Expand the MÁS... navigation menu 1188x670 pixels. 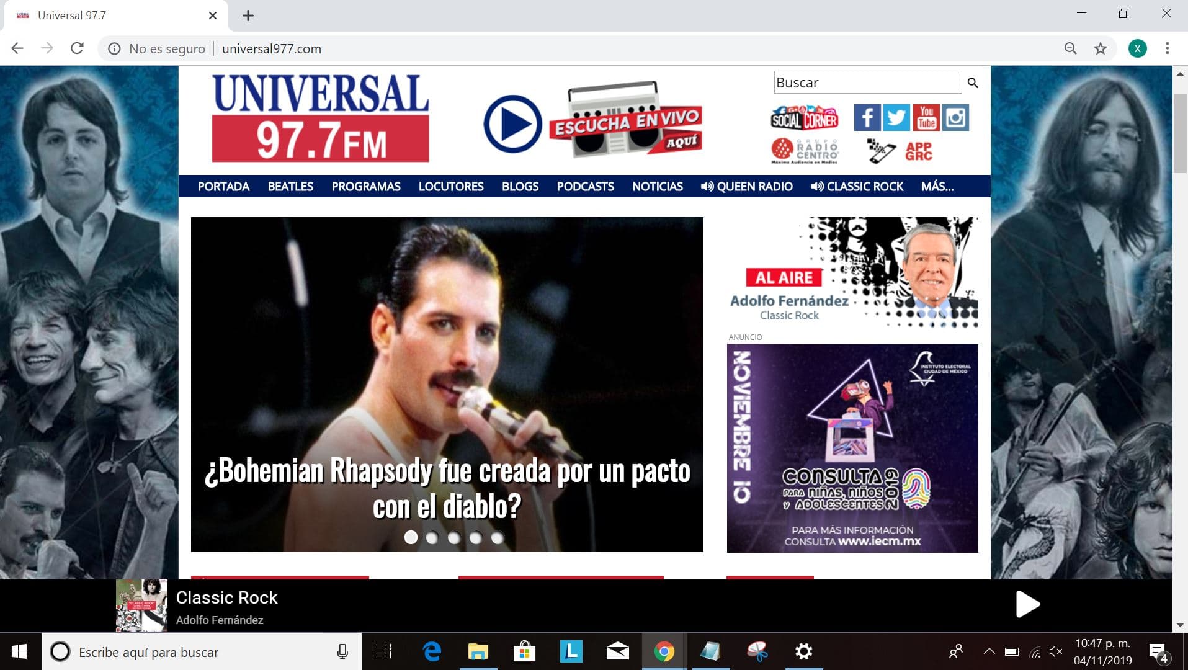[x=937, y=186]
